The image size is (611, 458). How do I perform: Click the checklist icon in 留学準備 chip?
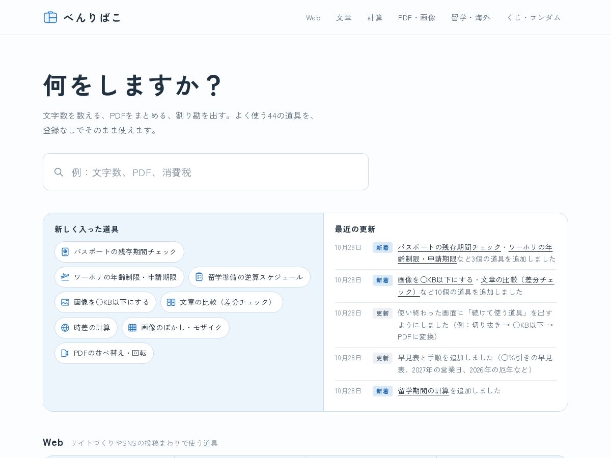coord(199,277)
